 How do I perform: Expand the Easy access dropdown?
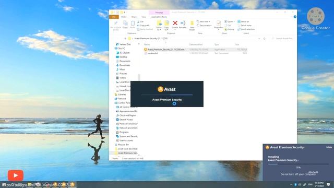click(204, 26)
